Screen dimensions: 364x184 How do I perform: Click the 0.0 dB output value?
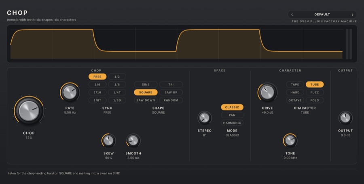click(x=345, y=135)
